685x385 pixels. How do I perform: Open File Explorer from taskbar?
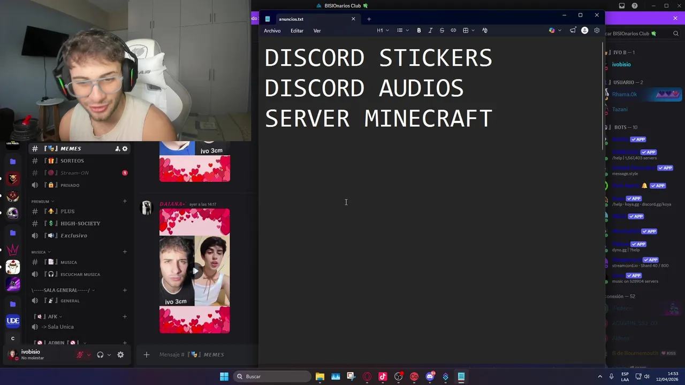point(319,376)
